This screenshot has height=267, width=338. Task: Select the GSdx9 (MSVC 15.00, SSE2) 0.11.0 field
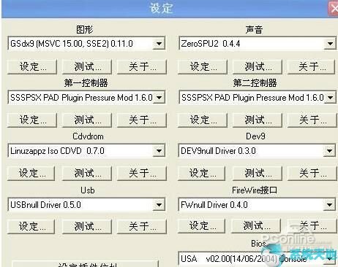coord(86,44)
